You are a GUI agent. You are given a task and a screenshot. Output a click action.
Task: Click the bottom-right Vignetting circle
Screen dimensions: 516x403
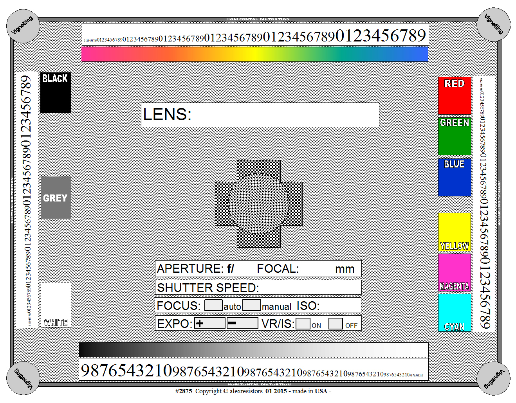point(493,378)
